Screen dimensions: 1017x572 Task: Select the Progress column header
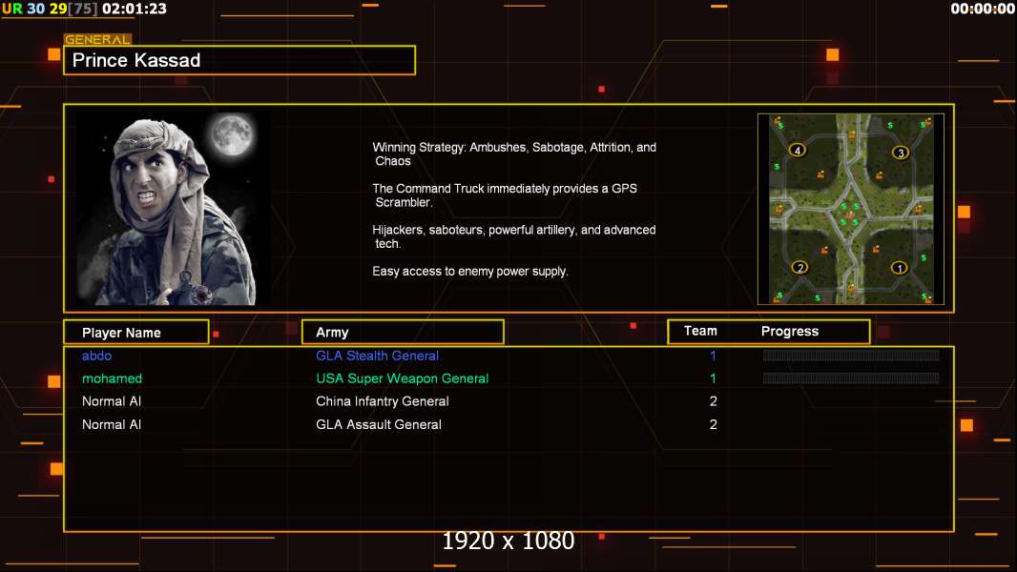pyautogui.click(x=789, y=331)
